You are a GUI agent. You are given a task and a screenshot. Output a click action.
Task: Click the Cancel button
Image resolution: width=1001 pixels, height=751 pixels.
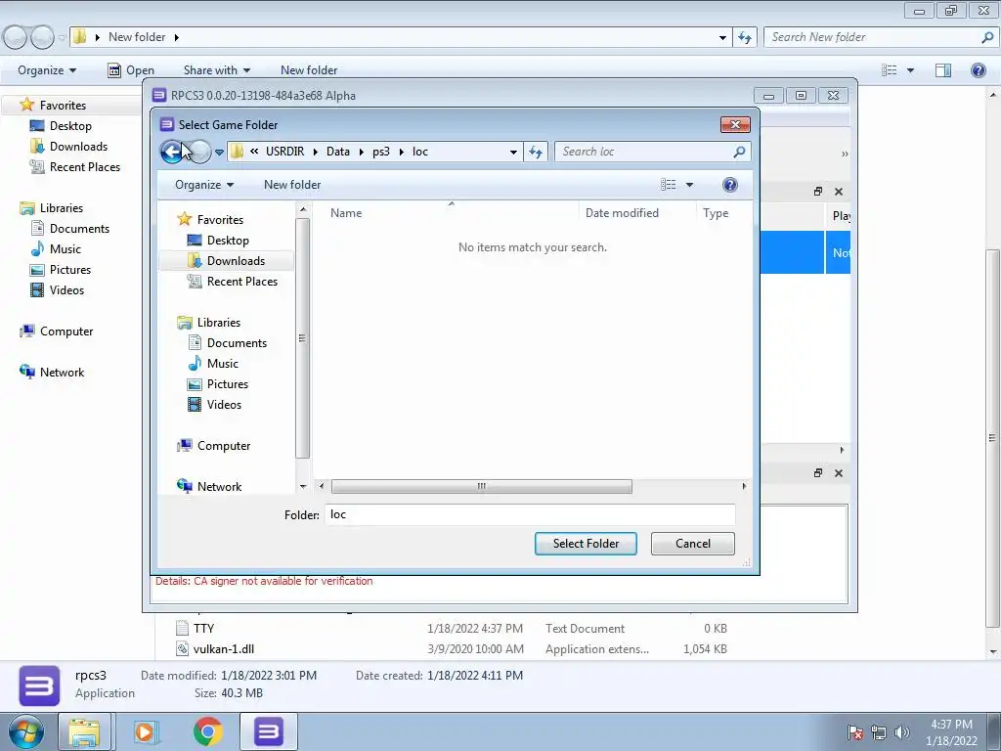tap(693, 544)
